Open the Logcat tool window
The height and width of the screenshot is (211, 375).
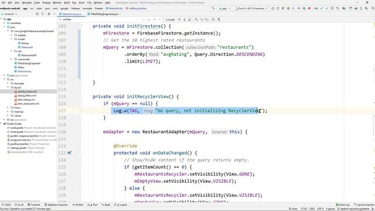coord(121,205)
